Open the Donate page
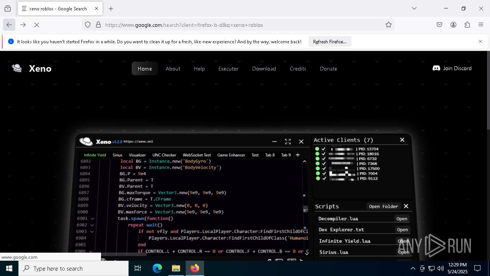The width and height of the screenshot is (490, 276). click(328, 69)
